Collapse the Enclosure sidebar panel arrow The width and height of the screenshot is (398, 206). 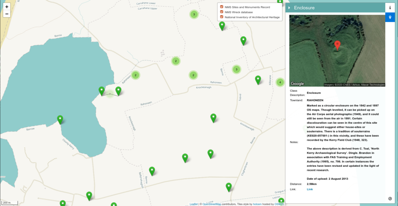coord(290,8)
